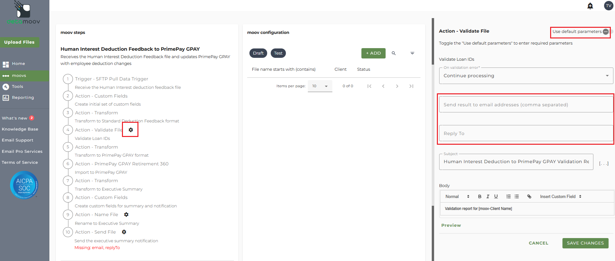Open Email Pro Services link

22,151
